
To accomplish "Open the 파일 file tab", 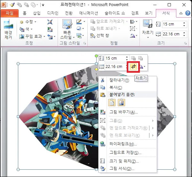I will tap(10, 13).
